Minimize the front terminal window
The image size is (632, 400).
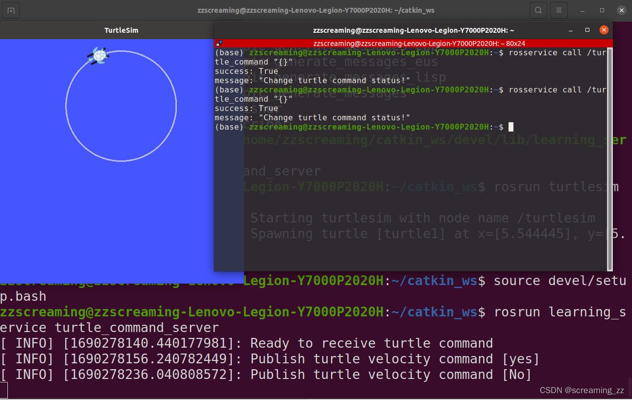(x=572, y=30)
